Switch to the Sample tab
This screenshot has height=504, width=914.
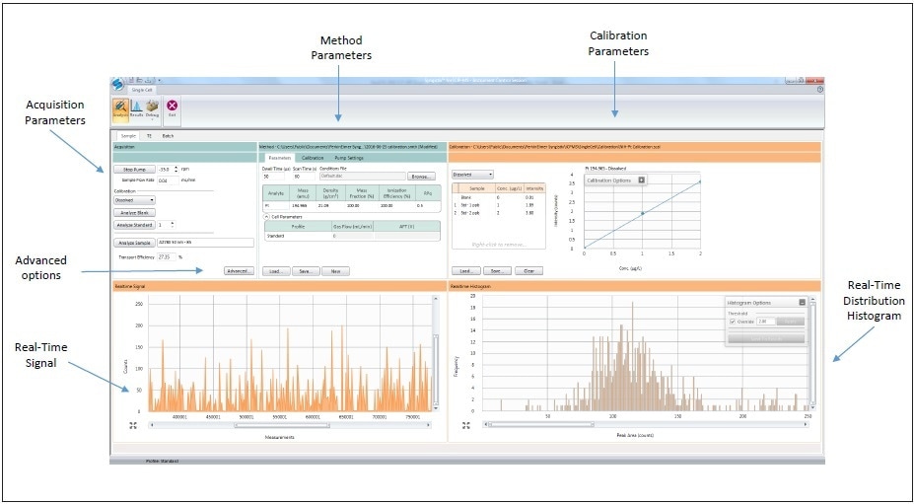[127, 135]
